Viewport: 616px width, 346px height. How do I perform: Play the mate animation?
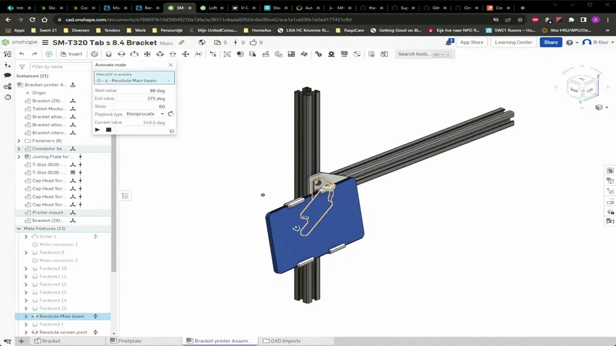(x=98, y=130)
